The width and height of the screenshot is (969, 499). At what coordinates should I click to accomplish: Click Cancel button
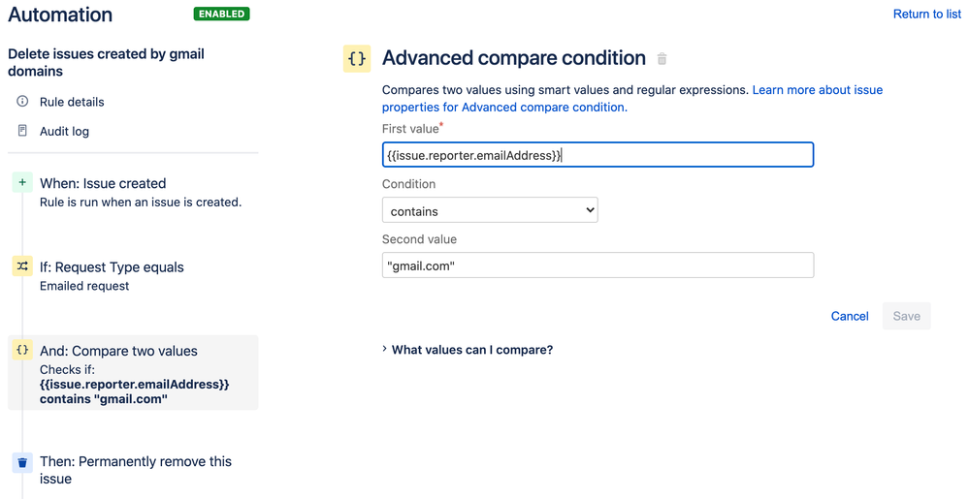pos(850,316)
